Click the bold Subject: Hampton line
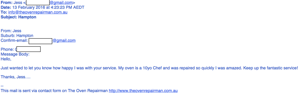 point(19,17)
